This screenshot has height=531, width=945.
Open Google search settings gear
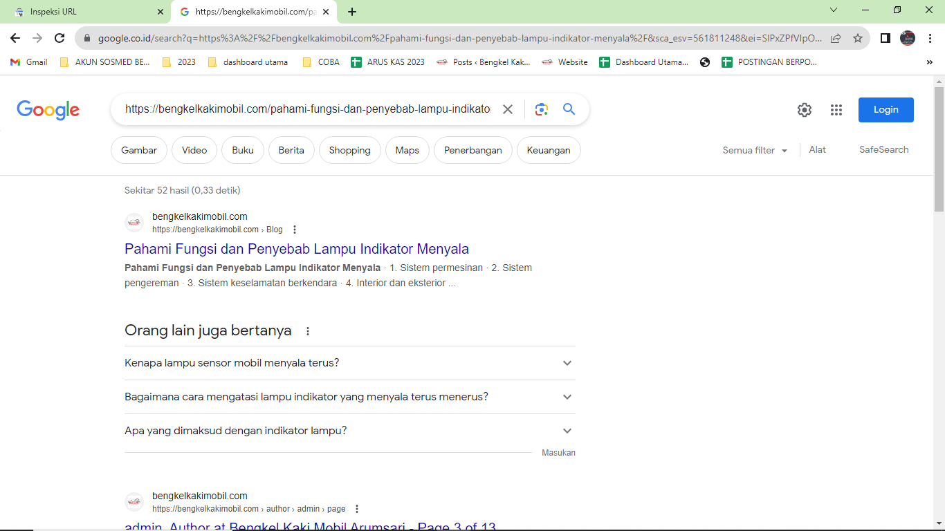[x=804, y=110]
